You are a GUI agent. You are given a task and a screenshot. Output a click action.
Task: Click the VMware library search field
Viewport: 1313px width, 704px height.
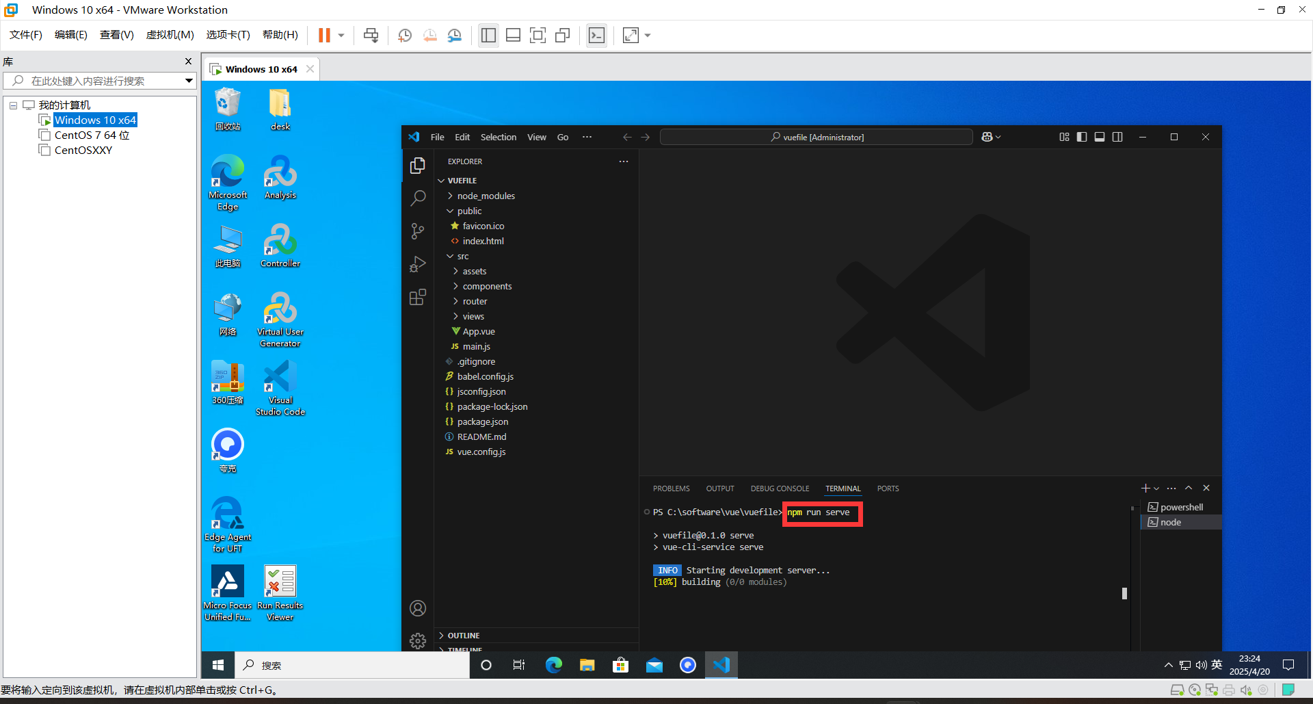100,81
